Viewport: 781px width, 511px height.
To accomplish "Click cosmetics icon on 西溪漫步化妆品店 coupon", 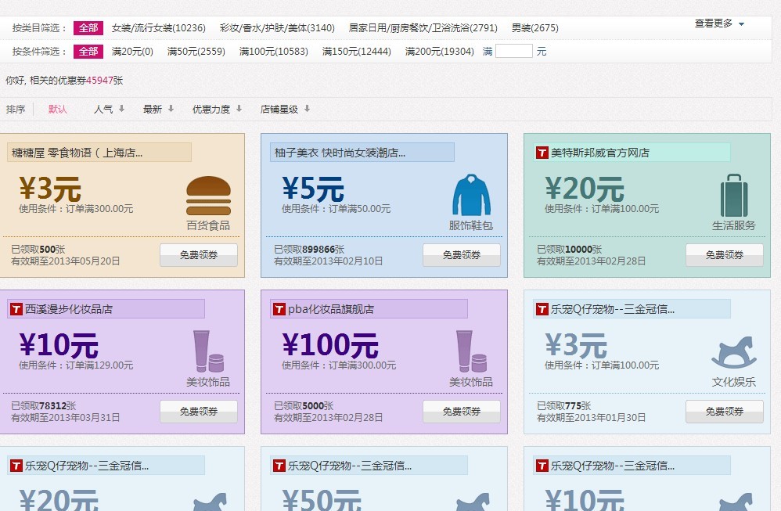I will 209,351.
